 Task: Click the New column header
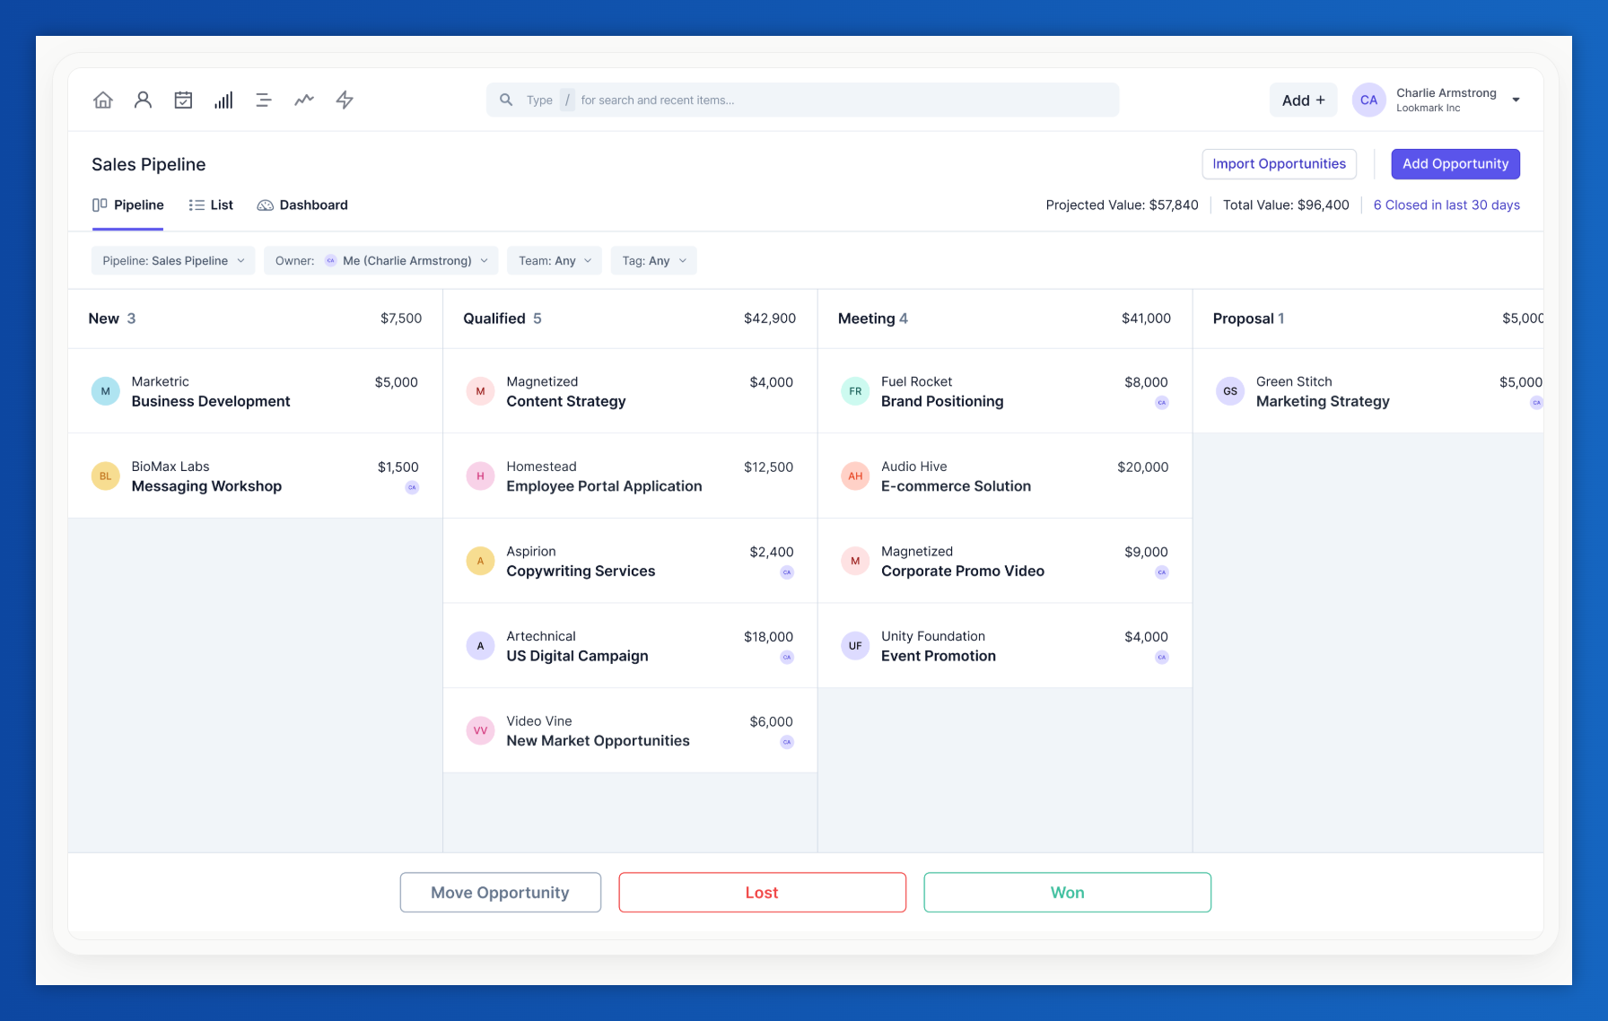(256, 319)
